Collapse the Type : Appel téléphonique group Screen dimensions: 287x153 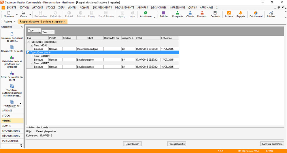[28, 42]
